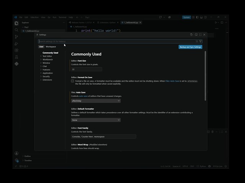Select the User settings tab
Viewport: 245px width, 183px height.
41,47
